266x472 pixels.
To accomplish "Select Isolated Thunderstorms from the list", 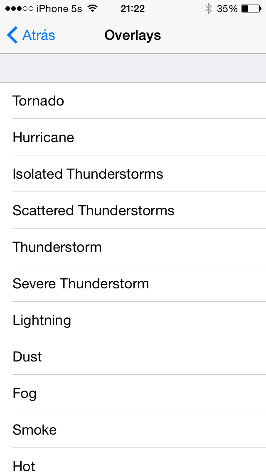I will tap(133, 174).
